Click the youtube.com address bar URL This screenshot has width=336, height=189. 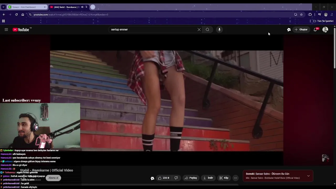coord(71,15)
